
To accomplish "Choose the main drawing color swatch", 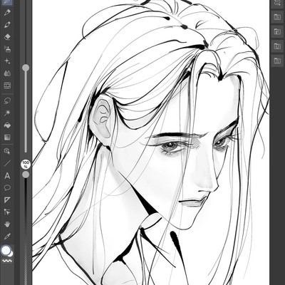I will [6, 250].
